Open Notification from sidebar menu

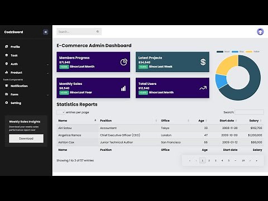(19, 86)
